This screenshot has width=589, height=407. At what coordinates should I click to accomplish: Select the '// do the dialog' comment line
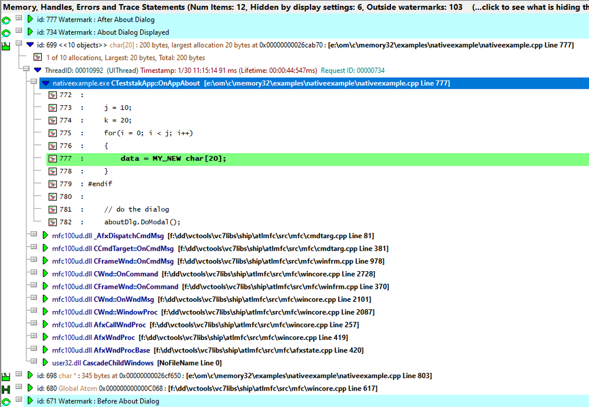(x=137, y=209)
